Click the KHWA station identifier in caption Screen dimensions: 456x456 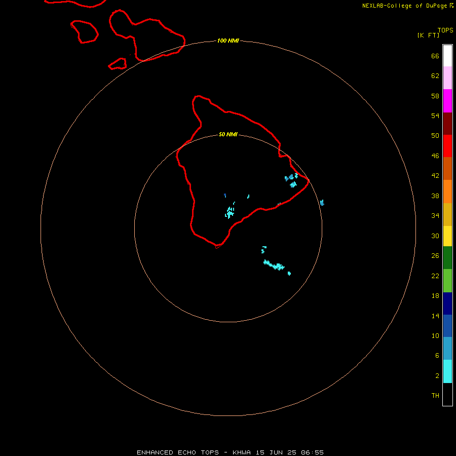pyautogui.click(x=242, y=452)
